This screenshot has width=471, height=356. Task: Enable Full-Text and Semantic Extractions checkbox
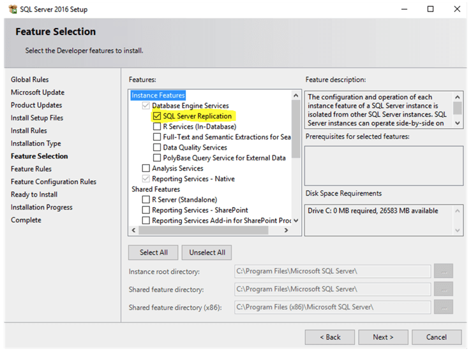click(x=157, y=137)
